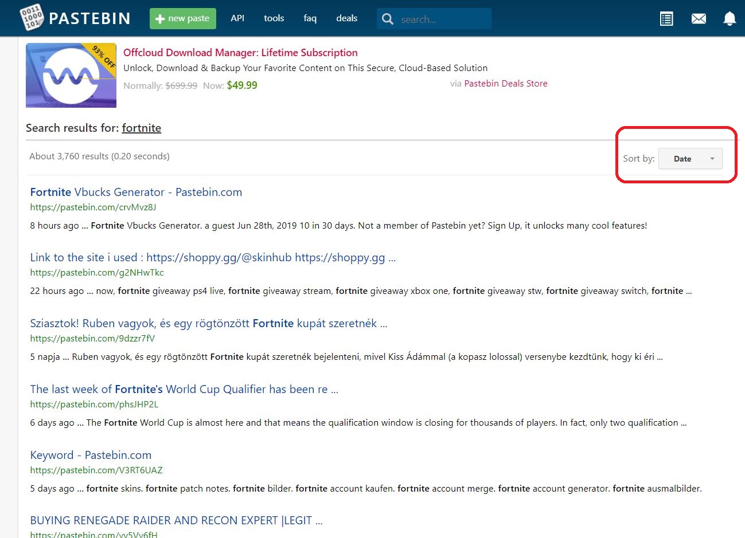Open 'Keyword - Pastebin.com' result
745x538 pixels.
(x=91, y=455)
